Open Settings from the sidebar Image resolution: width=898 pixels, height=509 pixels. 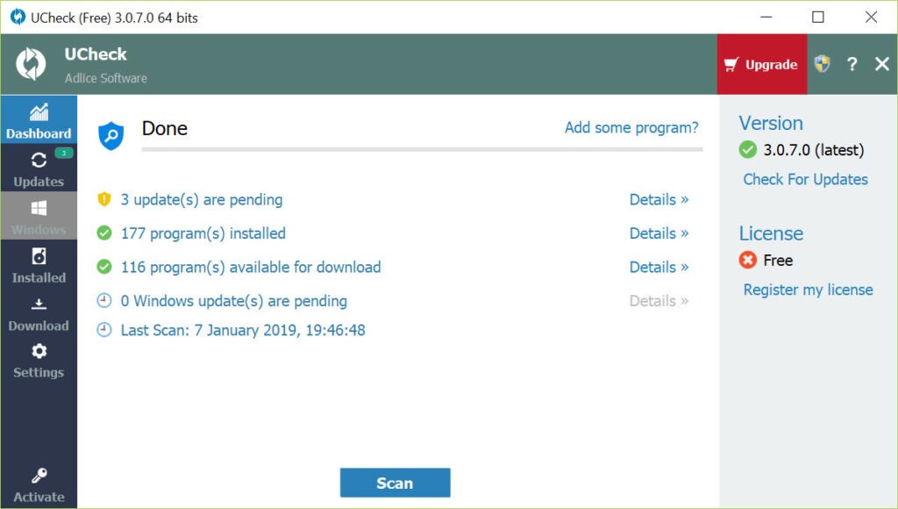pos(39,360)
